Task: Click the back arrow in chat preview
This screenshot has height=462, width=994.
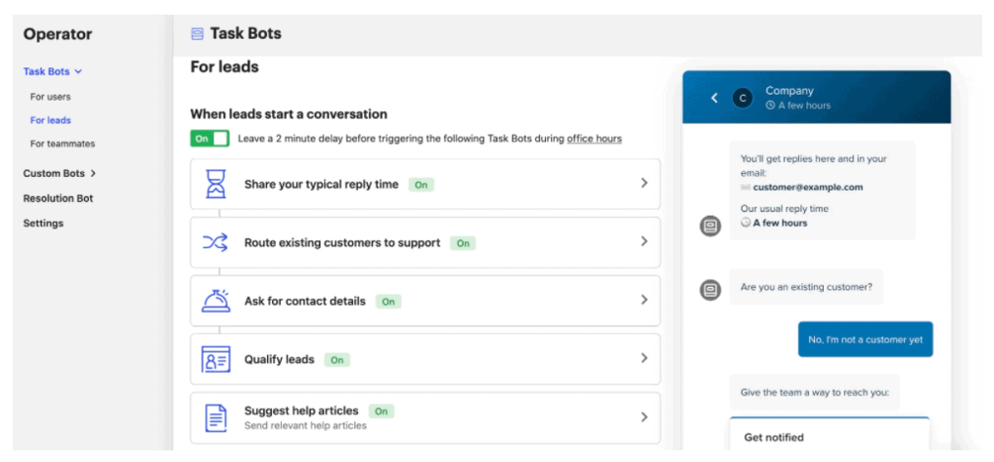Action: 714,98
